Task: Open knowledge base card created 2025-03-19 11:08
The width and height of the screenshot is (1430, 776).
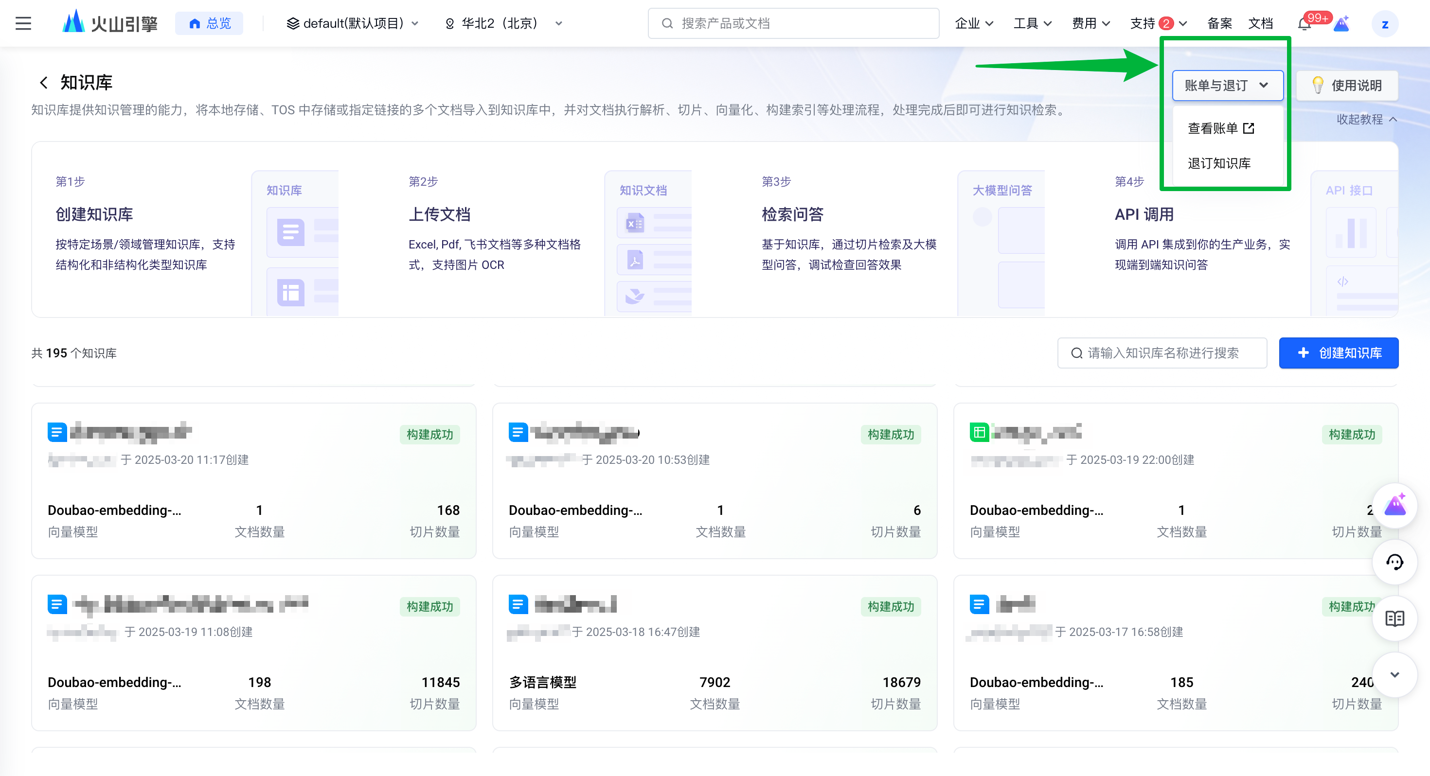Action: (254, 653)
